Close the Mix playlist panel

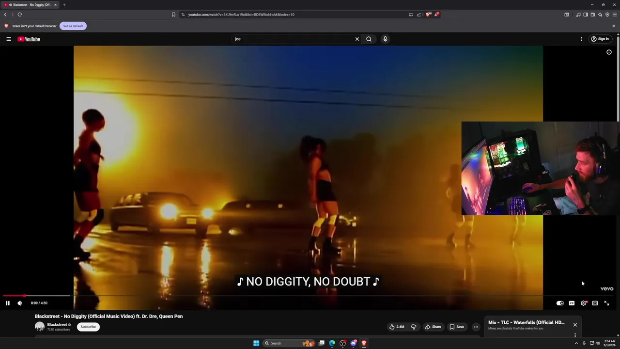(575, 325)
